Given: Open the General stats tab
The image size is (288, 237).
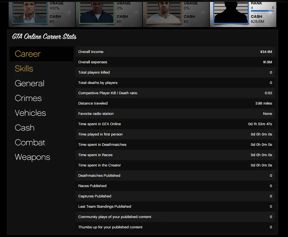Looking at the screenshot, I should coord(29,83).
